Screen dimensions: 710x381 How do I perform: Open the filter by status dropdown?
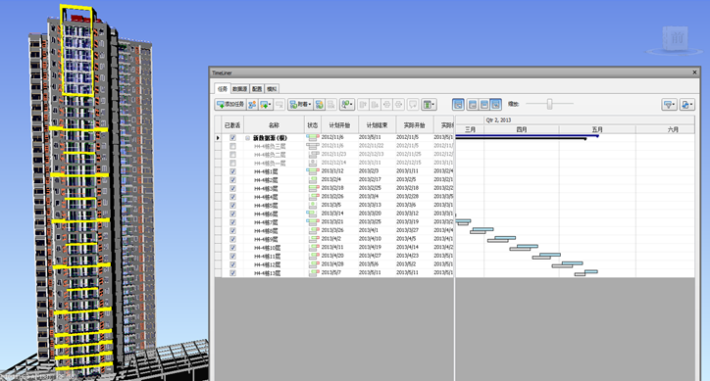[669, 105]
